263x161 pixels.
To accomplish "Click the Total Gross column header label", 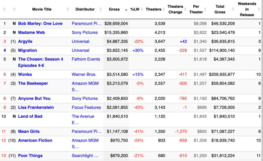I will [x=220, y=9].
